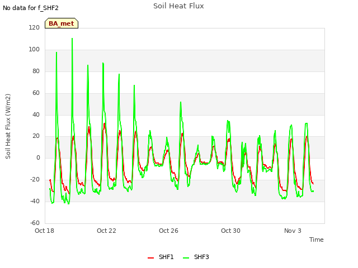358x268 pixels.
Task: Click the 0 y-axis tick label
Action: point(38,157)
